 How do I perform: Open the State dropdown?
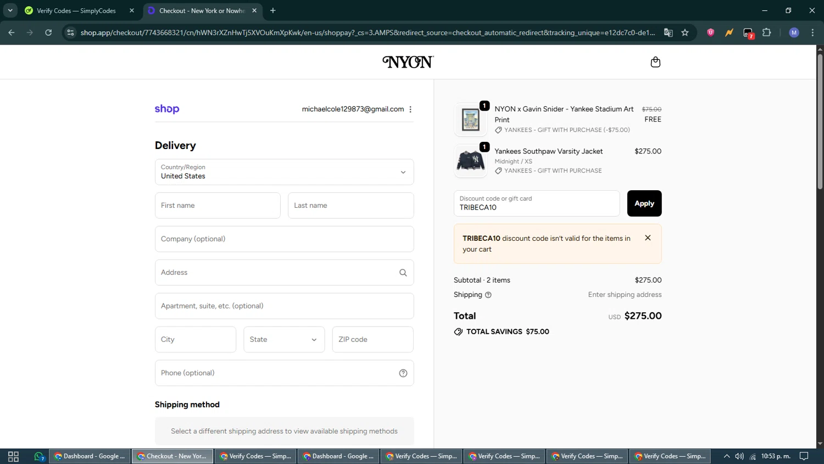coord(284,340)
